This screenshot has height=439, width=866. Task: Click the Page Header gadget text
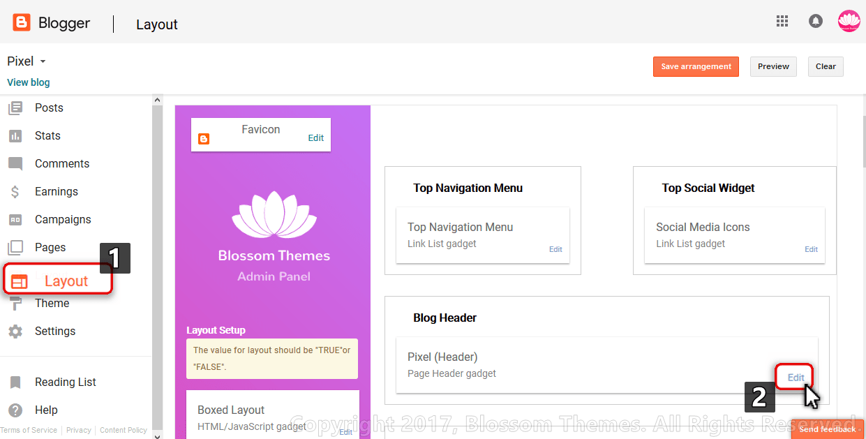[x=451, y=373]
